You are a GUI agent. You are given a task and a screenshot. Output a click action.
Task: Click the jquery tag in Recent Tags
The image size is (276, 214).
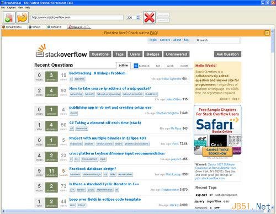pos(199,201)
